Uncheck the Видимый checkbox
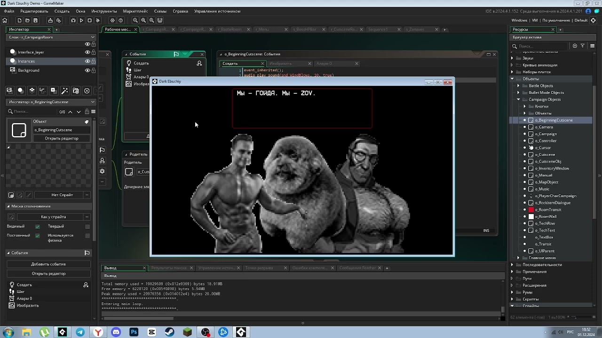 [x=38, y=226]
